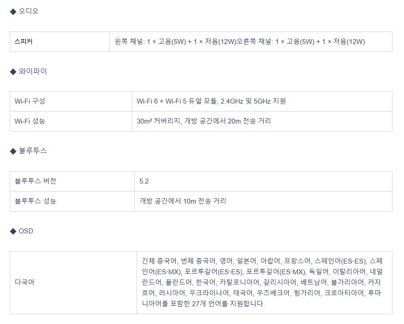Screen dimensions: 404x324
Task: Click the 27 supported languages list text
Action: (x=262, y=282)
